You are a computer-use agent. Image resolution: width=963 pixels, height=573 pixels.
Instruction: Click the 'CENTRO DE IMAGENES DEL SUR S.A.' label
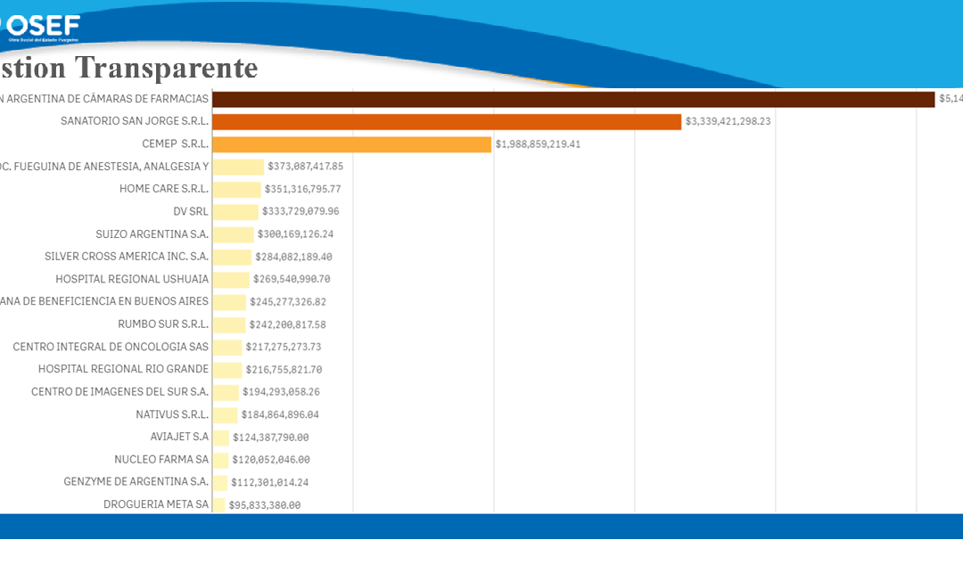click(119, 391)
